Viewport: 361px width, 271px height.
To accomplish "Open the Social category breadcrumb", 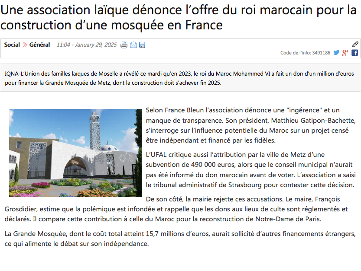I will (12, 45).
